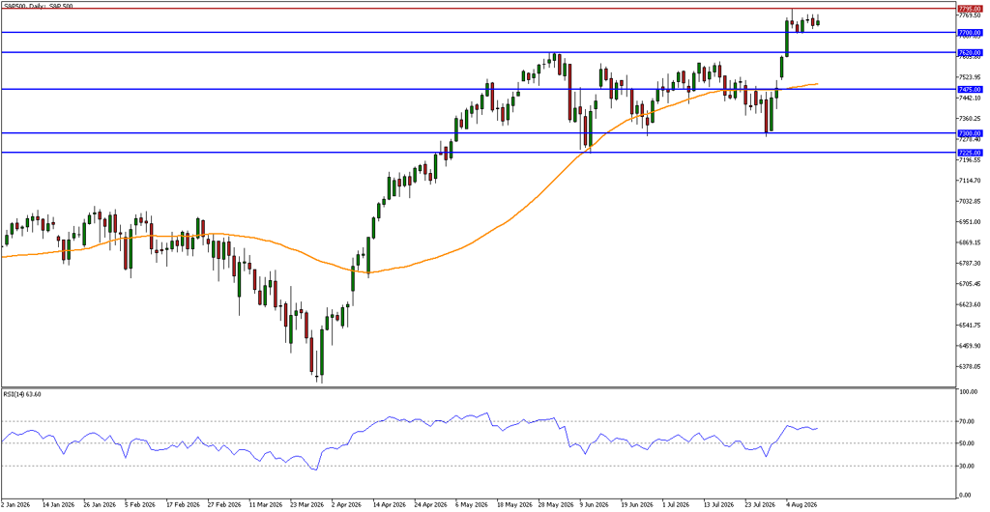The width and height of the screenshot is (990, 512).
Task: Click the blue 7300.00 level label
Action: (968, 133)
